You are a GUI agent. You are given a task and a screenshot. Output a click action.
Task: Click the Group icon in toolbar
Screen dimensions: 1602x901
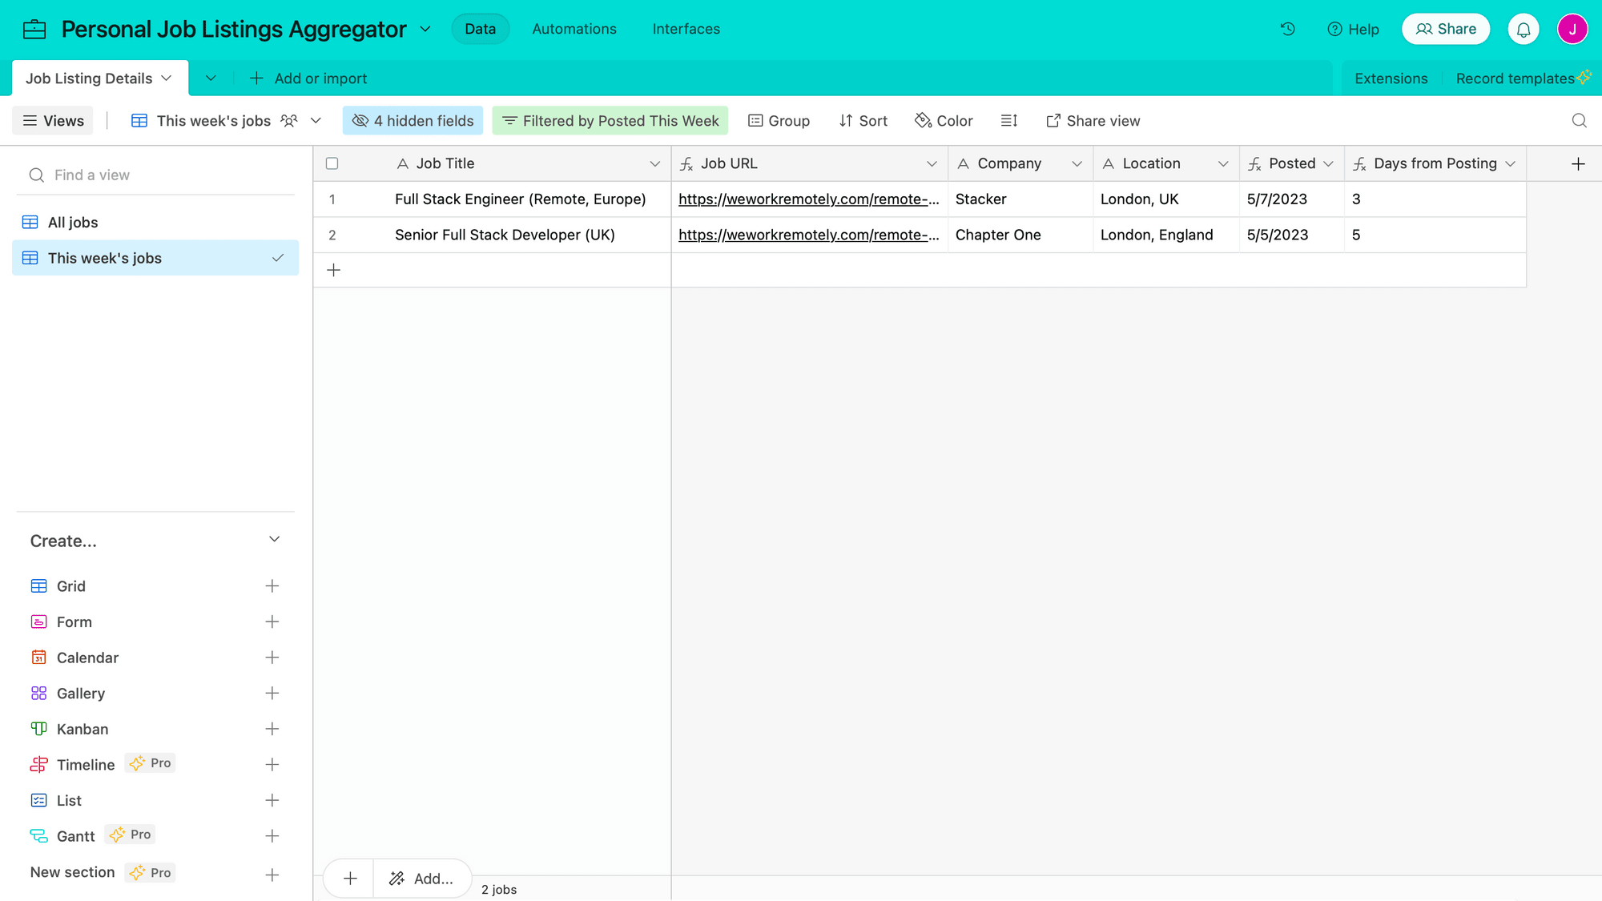point(778,121)
